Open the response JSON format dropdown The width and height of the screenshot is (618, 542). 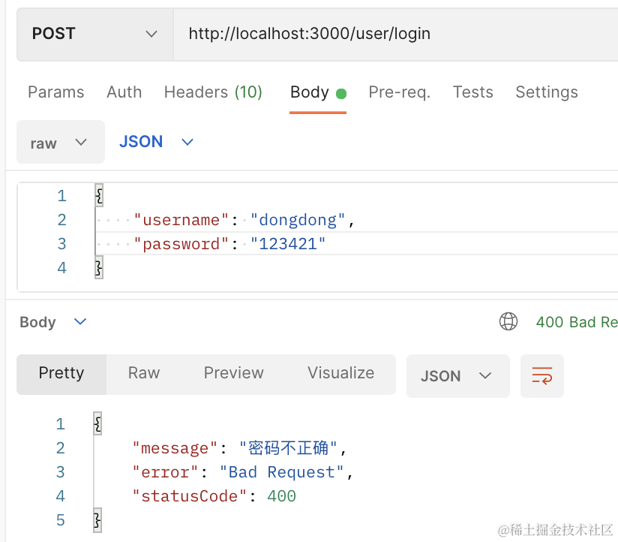point(457,376)
